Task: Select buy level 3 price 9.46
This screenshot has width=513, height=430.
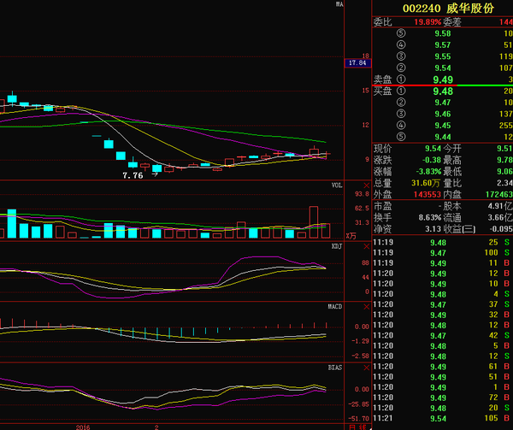Action: pos(443,114)
